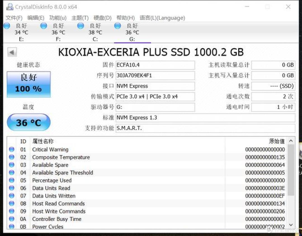The width and height of the screenshot is (302, 236).
Task: Click raw value 00000000000EF
Action: pos(265,196)
